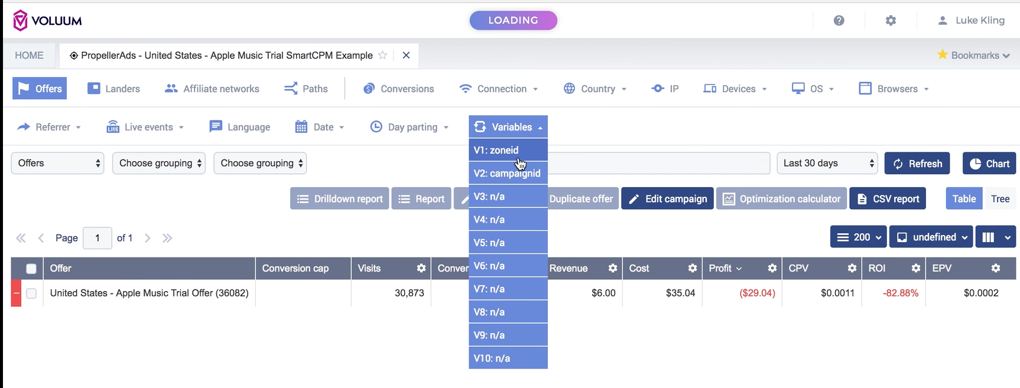The image size is (1020, 388).
Task: Click Luke Kling user account
Action: (971, 21)
